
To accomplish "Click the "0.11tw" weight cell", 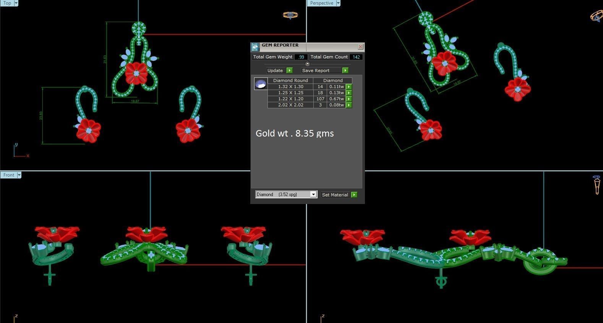I will point(337,87).
